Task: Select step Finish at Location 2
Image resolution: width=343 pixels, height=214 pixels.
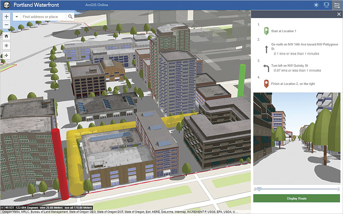Action: coord(293,84)
